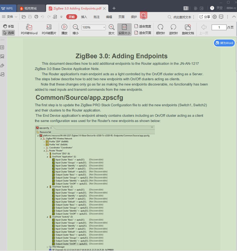Click PDF转图片 conversion tool
The height and width of the screenshot is (251, 237).
tap(49, 29)
